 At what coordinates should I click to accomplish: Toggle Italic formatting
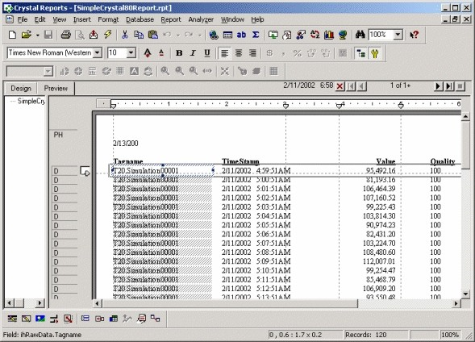click(193, 53)
